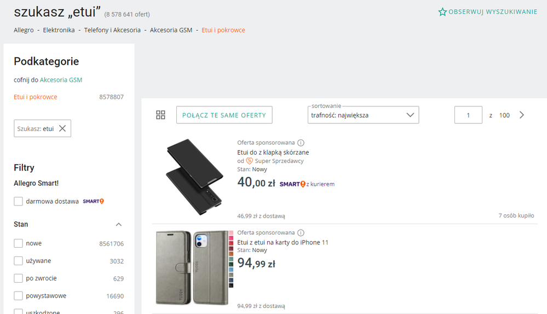547x314 pixels.
Task: Go back to Akcesoria GSM link
Action: [61, 80]
